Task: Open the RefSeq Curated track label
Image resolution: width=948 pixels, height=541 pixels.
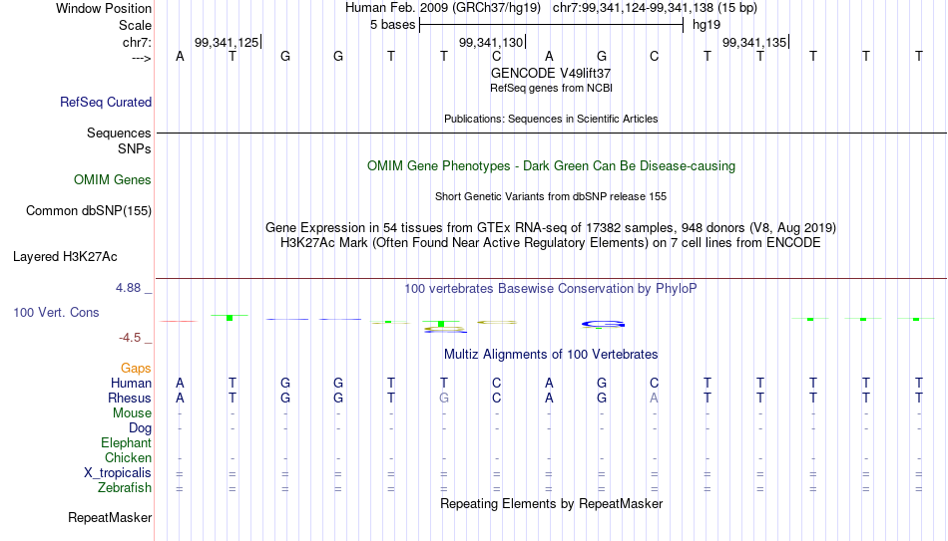Action: click(x=105, y=102)
